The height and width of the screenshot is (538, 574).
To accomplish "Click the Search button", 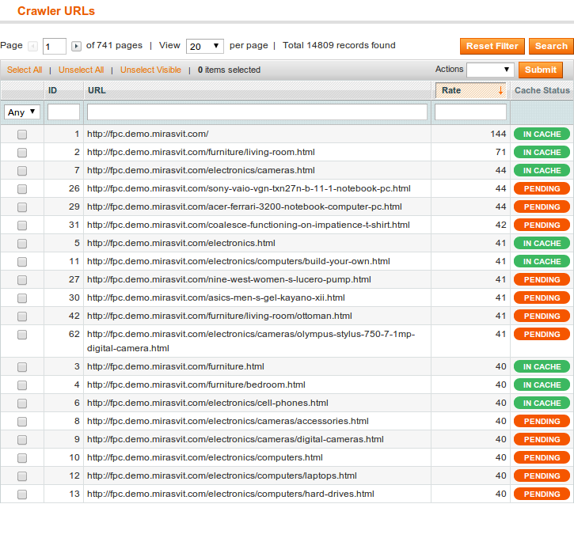I will [551, 46].
